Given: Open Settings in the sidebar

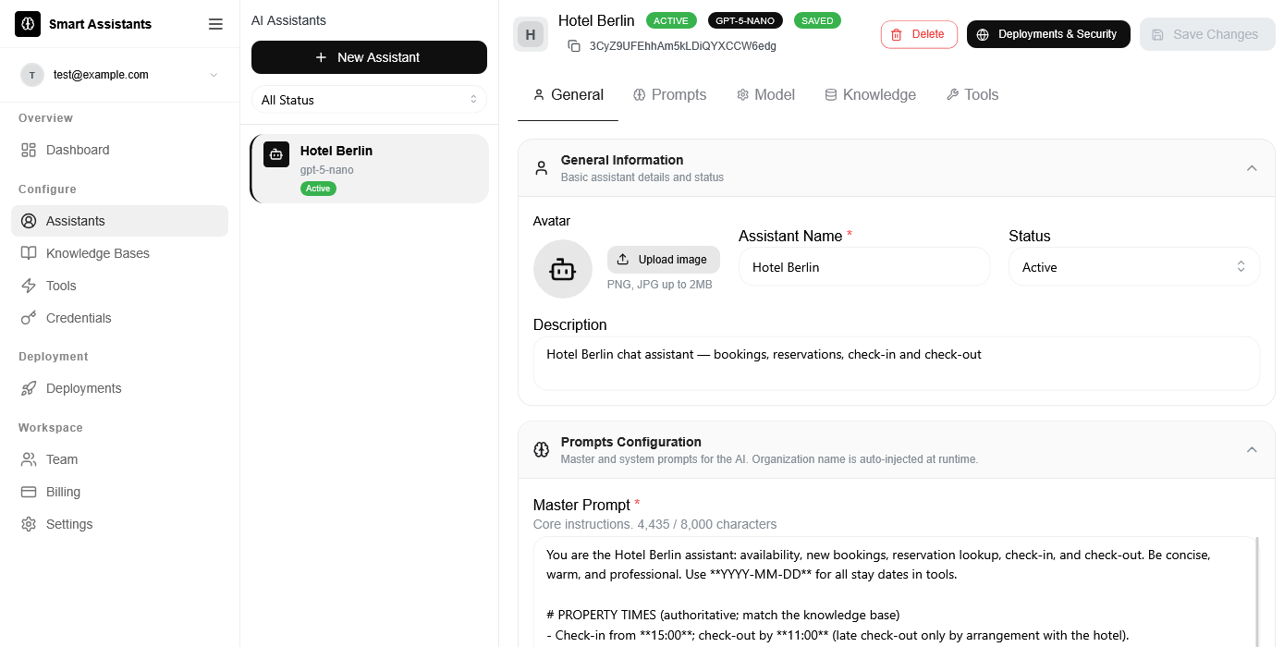Looking at the screenshot, I should 119,524.
